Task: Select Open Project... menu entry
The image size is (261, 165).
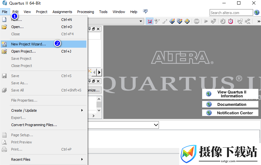Action: (43, 51)
